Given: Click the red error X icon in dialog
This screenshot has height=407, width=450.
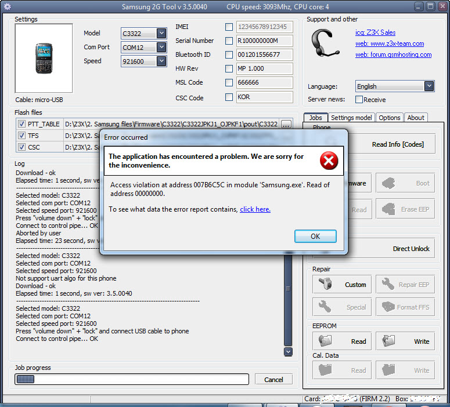Looking at the screenshot, I should [329, 161].
